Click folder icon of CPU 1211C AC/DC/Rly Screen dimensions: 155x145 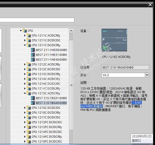29,35
